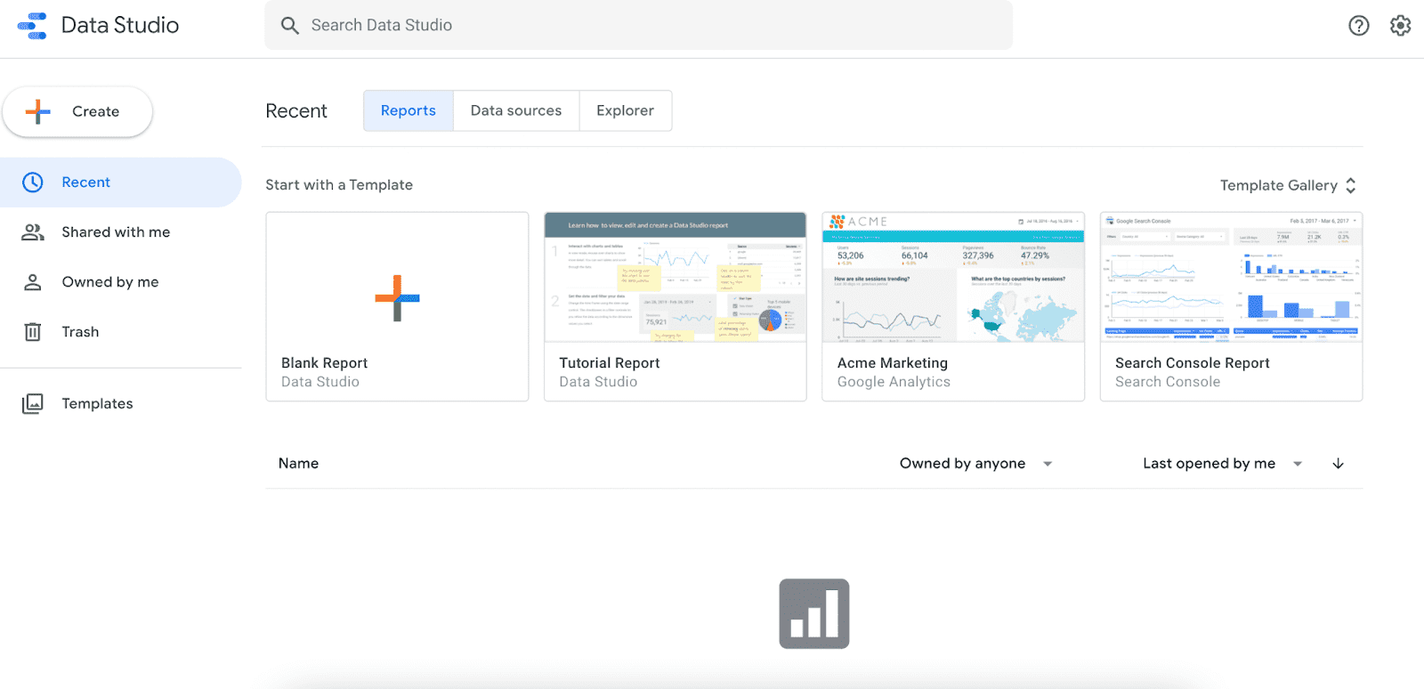This screenshot has width=1424, height=689.
Task: Click the Search Data Studio field
Action: pyautogui.click(x=638, y=25)
